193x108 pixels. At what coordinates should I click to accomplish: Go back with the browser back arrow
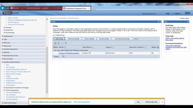click(x=3, y=8)
